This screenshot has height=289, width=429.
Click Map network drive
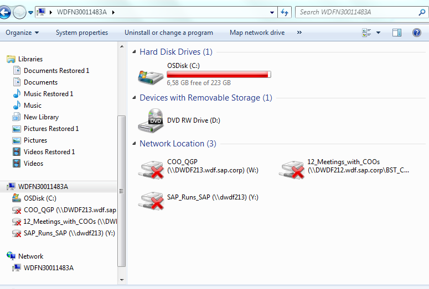[x=257, y=33]
